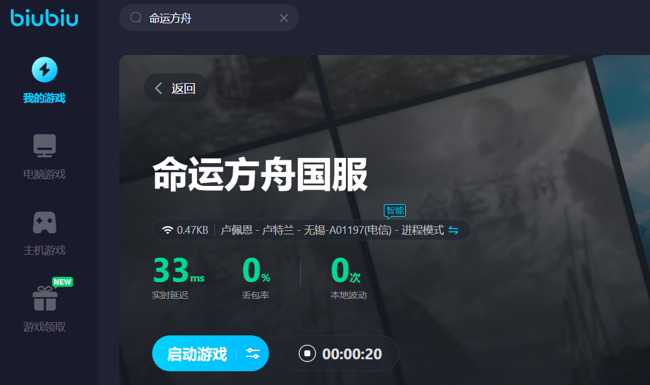
Task: Focus the search field containing 命运方舟
Action: [209, 18]
